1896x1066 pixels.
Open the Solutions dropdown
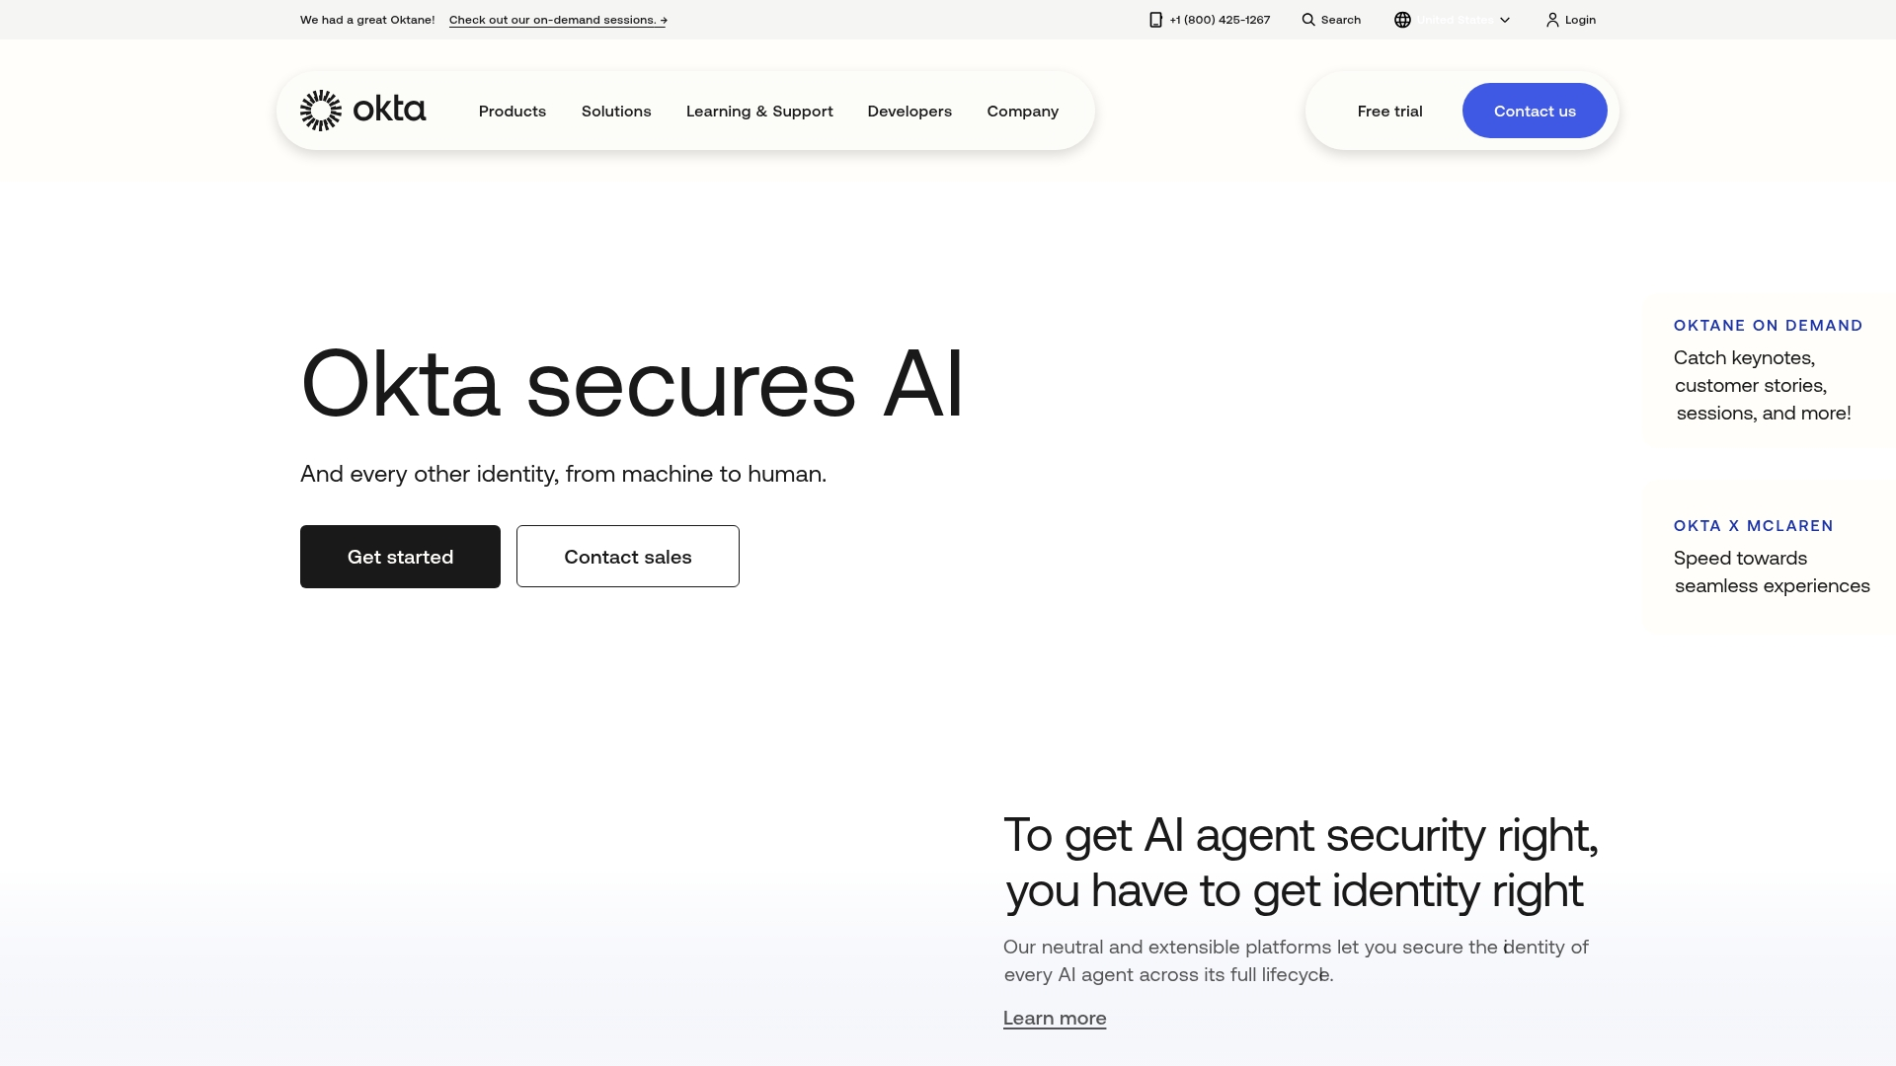pyautogui.click(x=615, y=111)
